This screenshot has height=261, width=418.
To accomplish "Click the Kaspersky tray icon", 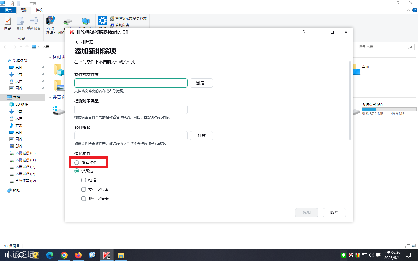I will (351, 255).
